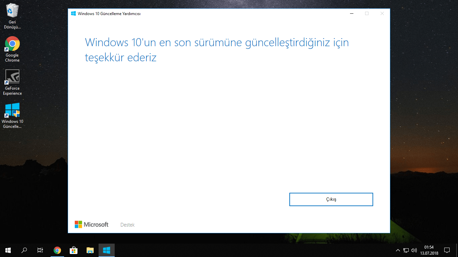Open Task View from the taskbar
458x257 pixels.
click(40, 250)
